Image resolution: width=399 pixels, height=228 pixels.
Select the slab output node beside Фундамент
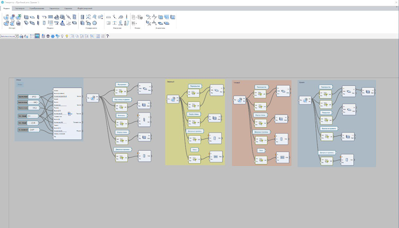[x=145, y=88]
